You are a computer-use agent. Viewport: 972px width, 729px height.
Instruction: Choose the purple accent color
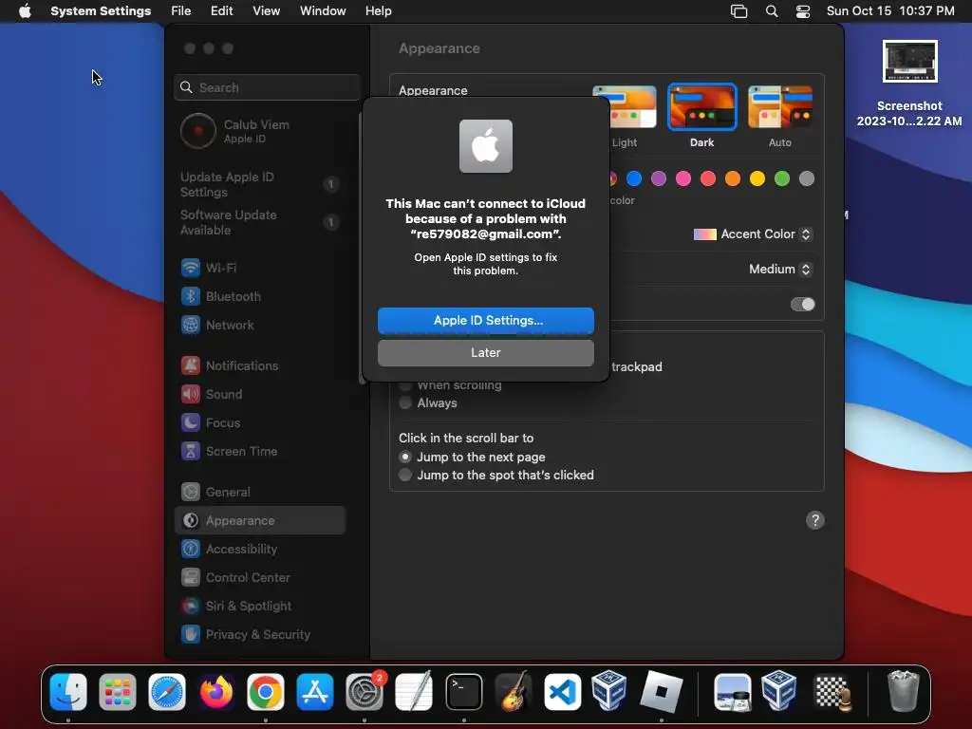(x=659, y=178)
